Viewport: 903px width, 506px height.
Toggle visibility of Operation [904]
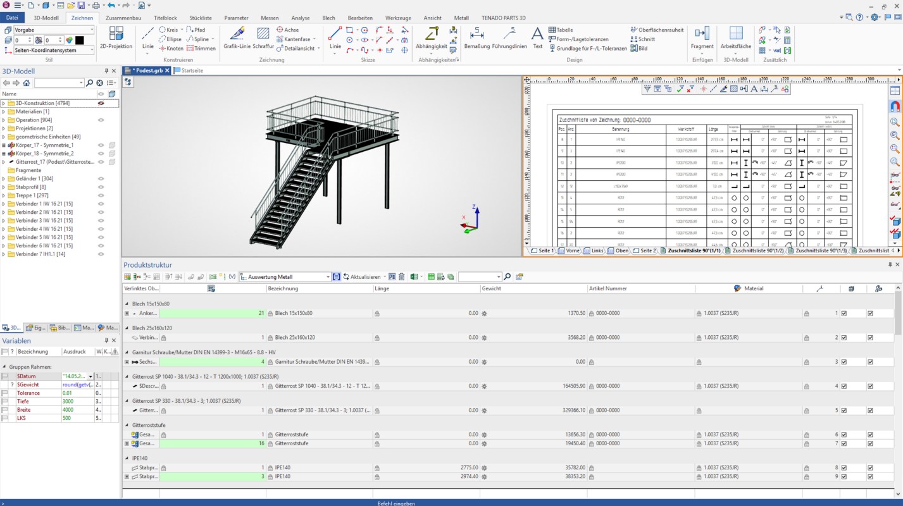click(101, 120)
